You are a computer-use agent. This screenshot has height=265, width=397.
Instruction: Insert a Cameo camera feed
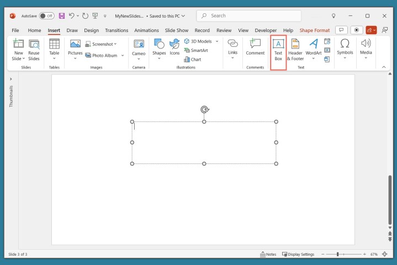click(139, 45)
